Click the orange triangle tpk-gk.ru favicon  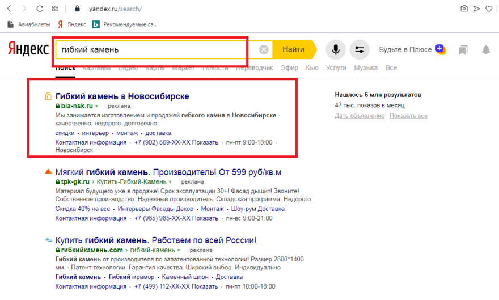48,172
